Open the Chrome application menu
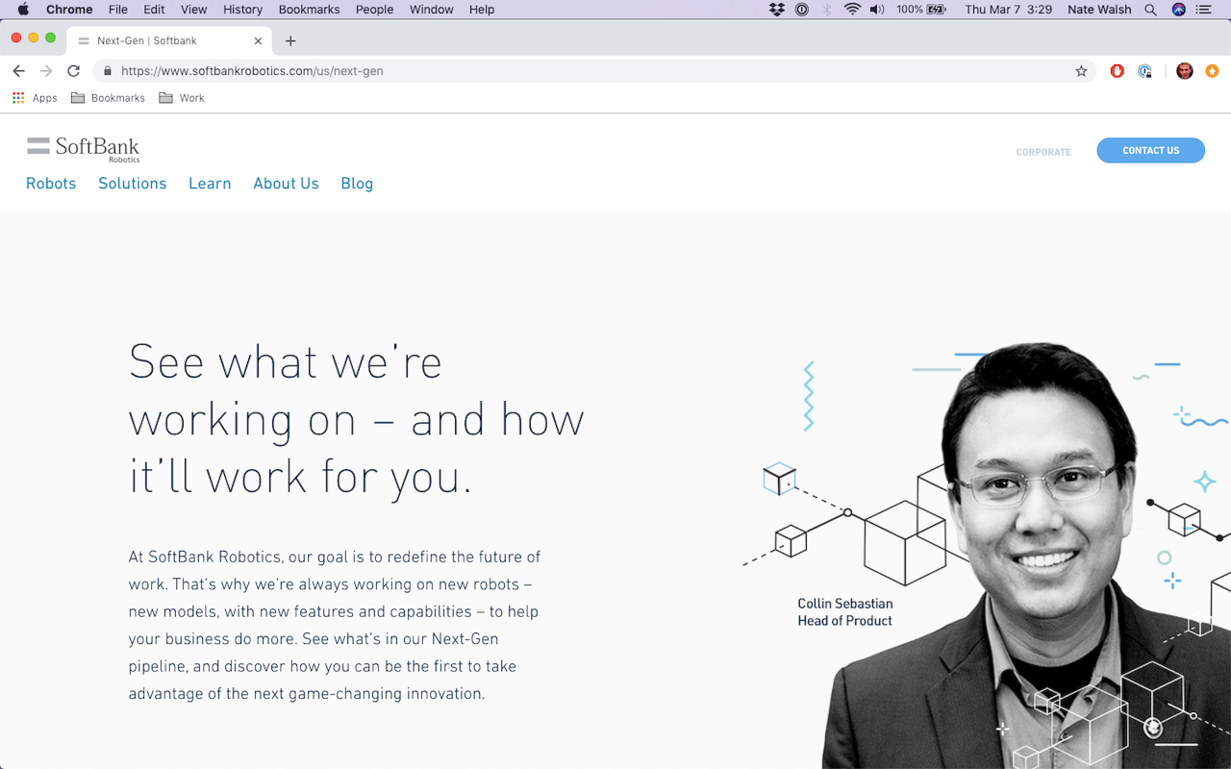The image size is (1231, 769). (69, 10)
